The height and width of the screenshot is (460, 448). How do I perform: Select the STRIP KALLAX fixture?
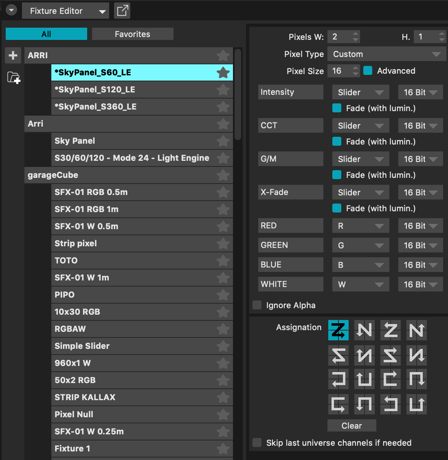[x=142, y=397]
